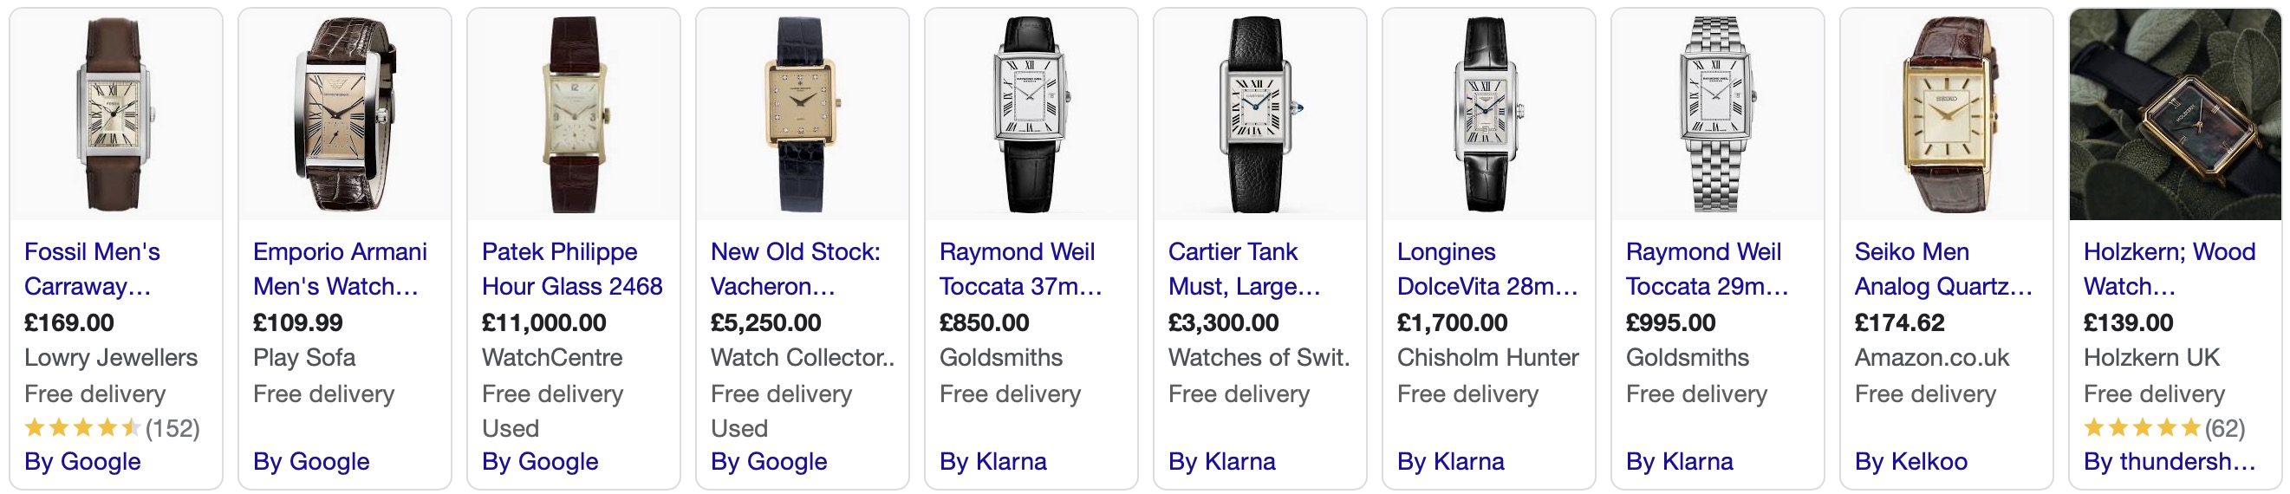This screenshot has width=2290, height=494.
Task: Click the By Kelkoo attribution link
Action: click(x=1910, y=462)
